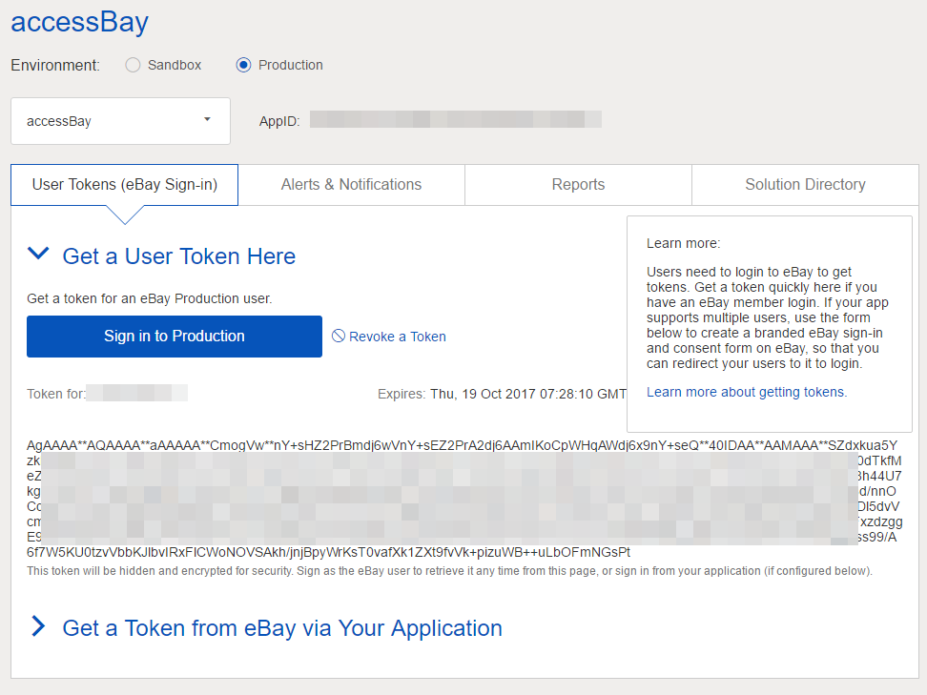Open the accessBay application dropdown

[120, 121]
